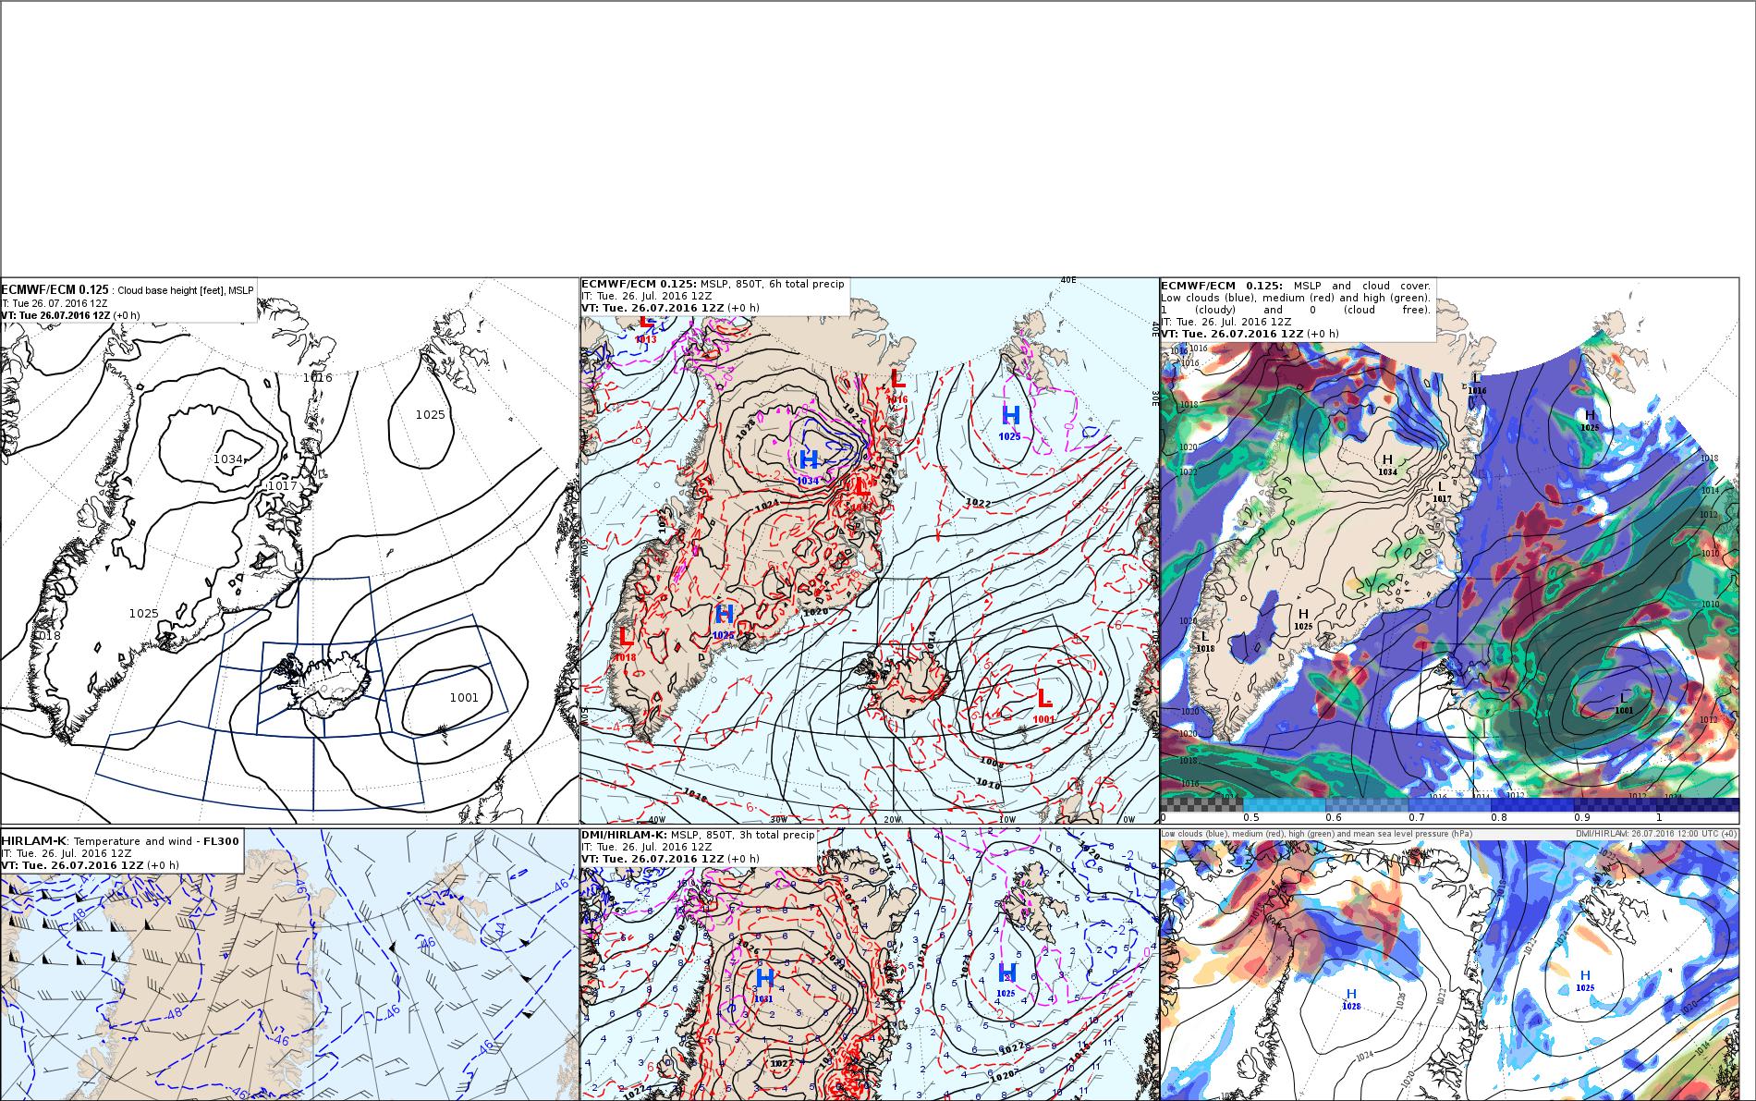Click the red L 1001 on 6h precip map

pos(1044,703)
